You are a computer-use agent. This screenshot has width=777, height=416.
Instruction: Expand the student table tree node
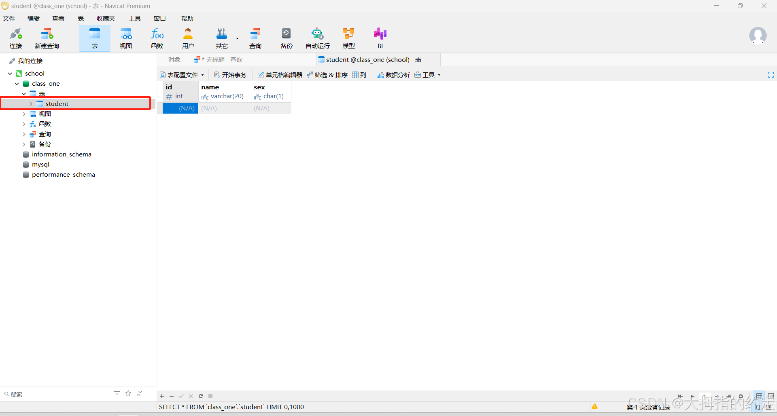point(31,104)
